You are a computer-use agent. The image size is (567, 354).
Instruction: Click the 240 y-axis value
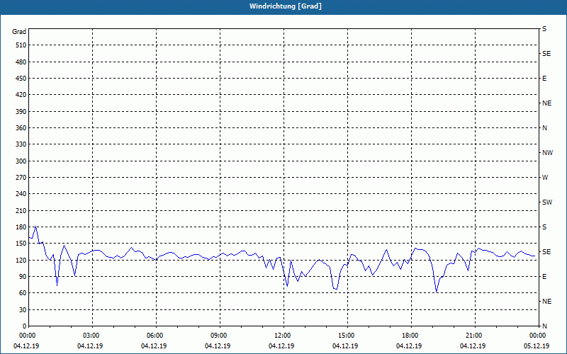tap(21, 194)
